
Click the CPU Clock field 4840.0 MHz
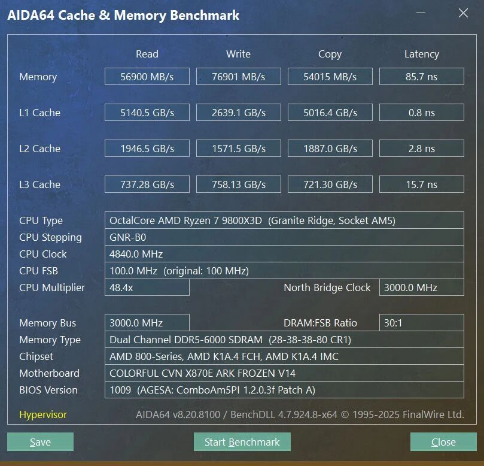[284, 254]
